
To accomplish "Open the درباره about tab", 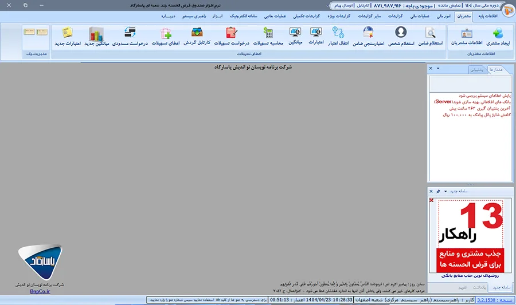I will 168,16.
